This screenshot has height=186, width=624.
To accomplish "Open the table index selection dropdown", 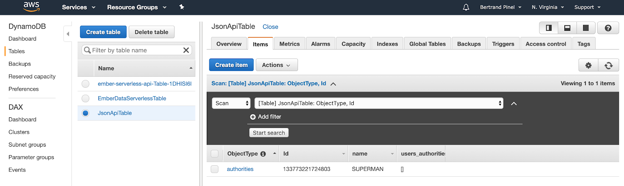I will coord(379,103).
